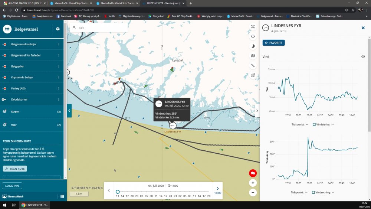Click the 23 mark on time slider
The height and width of the screenshot is (209, 371).
[137, 196]
